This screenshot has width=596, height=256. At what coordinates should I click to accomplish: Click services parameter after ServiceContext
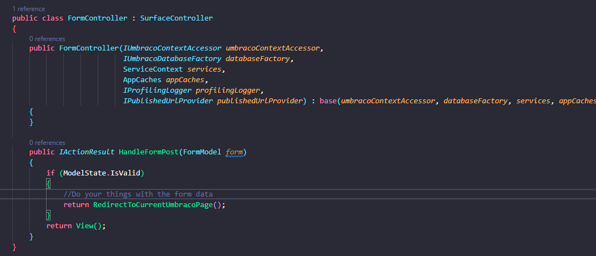pyautogui.click(x=204, y=69)
